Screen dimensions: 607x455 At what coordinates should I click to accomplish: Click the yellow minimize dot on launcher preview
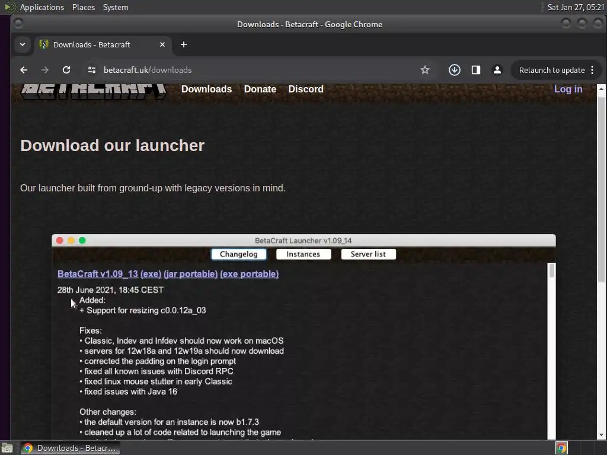(x=71, y=241)
